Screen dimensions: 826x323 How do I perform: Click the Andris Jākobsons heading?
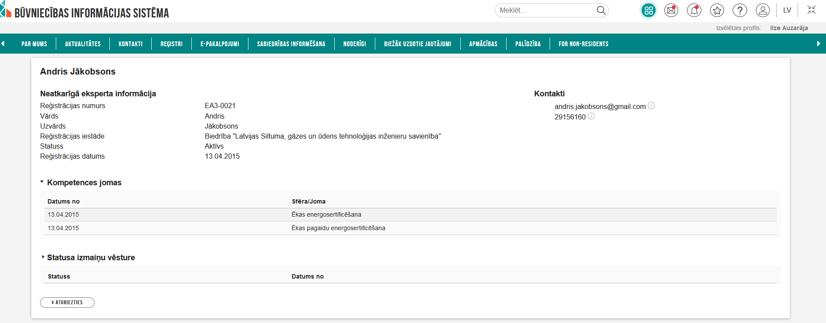(78, 71)
